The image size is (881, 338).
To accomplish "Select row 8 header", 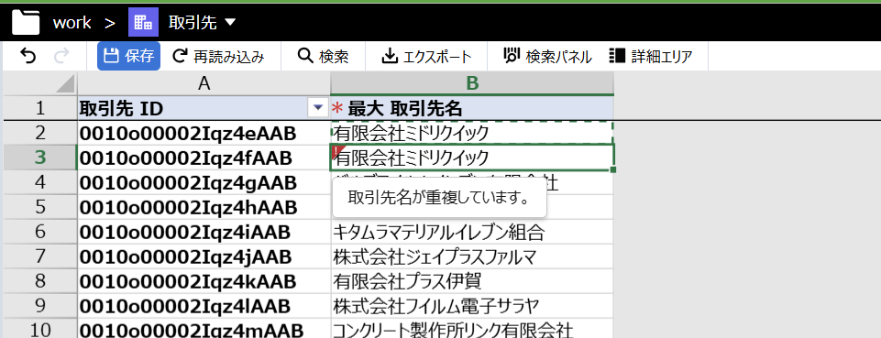I will pyautogui.click(x=40, y=281).
